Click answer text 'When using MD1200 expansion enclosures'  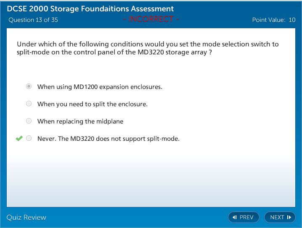100,87
